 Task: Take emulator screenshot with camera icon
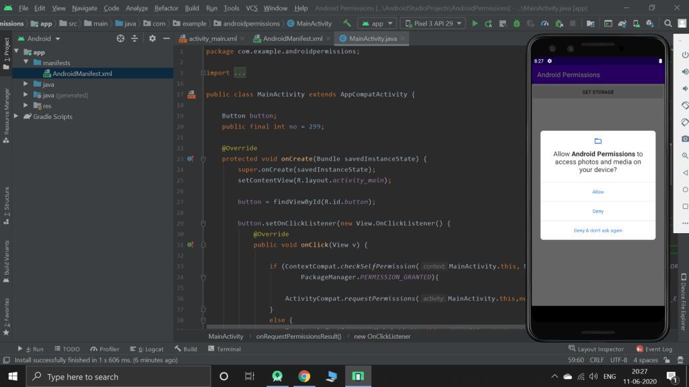pyautogui.click(x=685, y=138)
